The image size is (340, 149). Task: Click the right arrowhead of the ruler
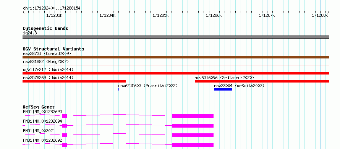tap(328, 12)
